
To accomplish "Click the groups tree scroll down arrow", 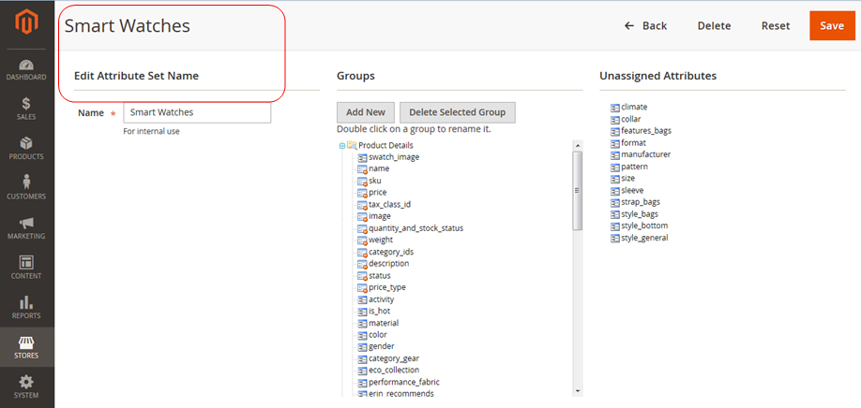I will 577,391.
